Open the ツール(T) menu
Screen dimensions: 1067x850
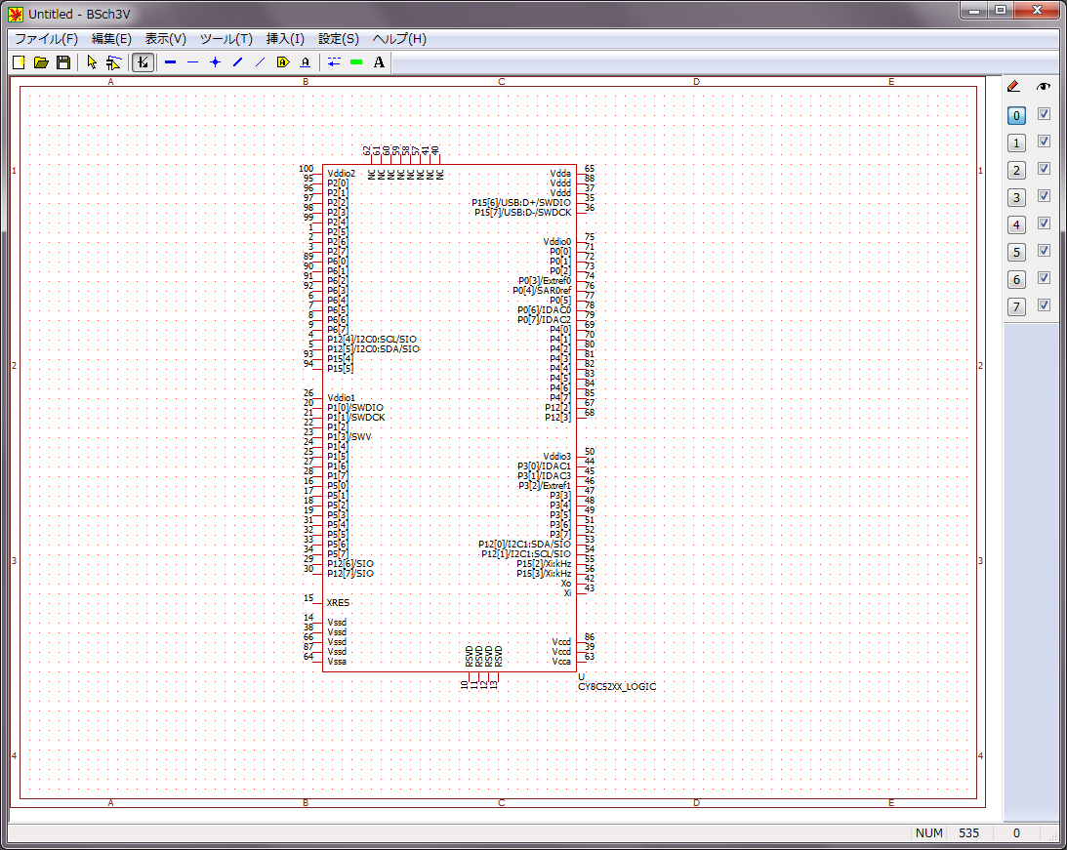pyautogui.click(x=226, y=39)
